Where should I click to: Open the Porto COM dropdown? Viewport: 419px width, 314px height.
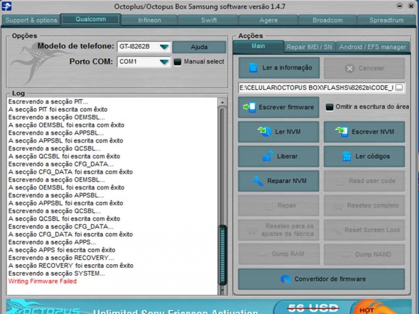coord(164,62)
